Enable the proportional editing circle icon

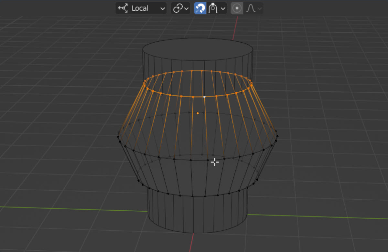[237, 8]
